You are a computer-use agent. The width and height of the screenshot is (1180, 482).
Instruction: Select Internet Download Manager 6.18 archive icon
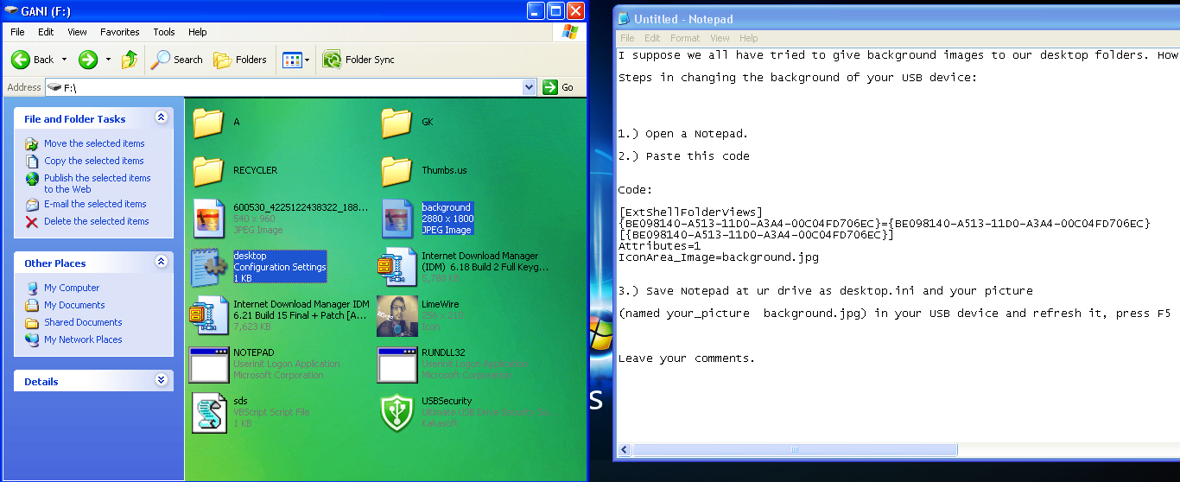click(396, 268)
